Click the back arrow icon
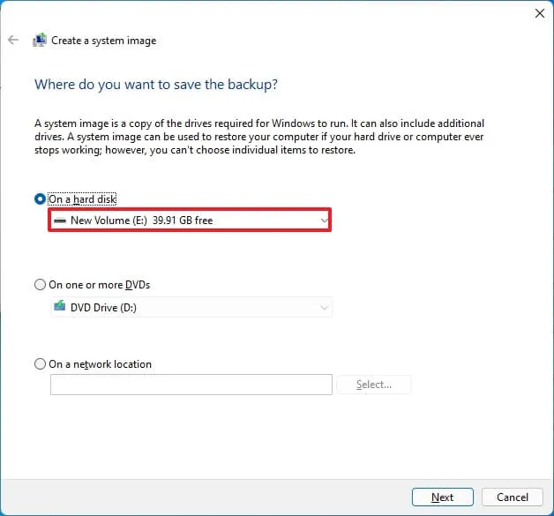The height and width of the screenshot is (516, 554). point(13,41)
